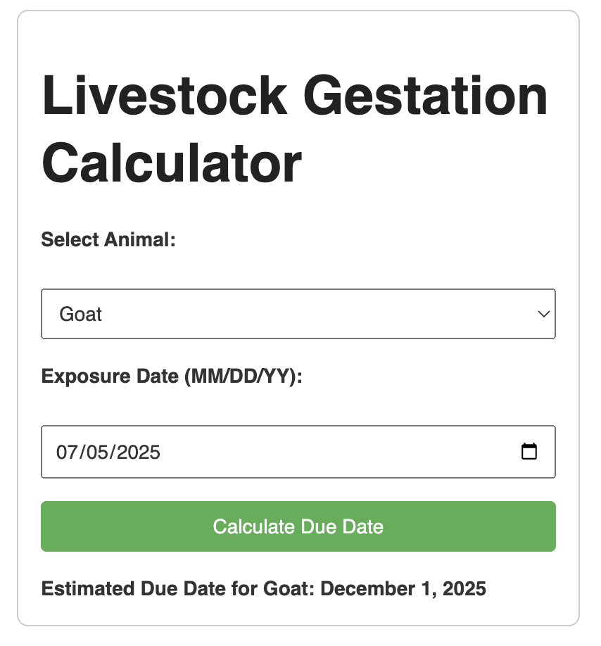Click the word Livestock in the heading
Image resolution: width=601 pixels, height=646 pixels.
point(165,96)
